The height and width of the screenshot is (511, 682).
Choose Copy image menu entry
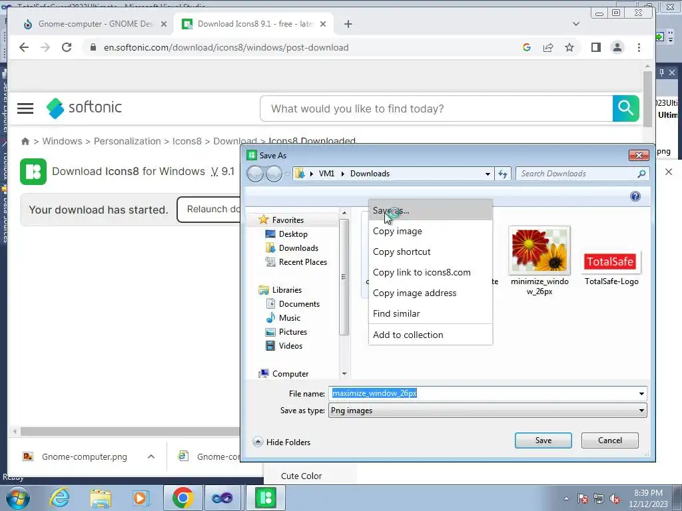(x=430, y=231)
